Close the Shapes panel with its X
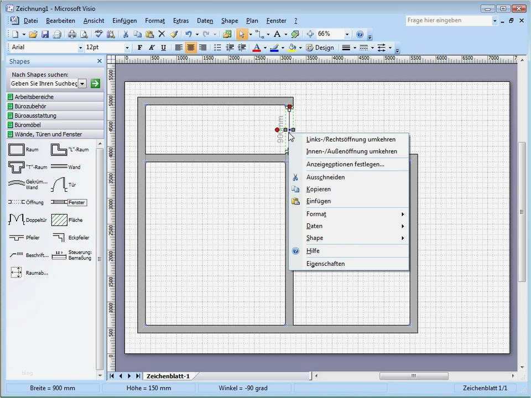This screenshot has height=398, width=531. (99, 61)
